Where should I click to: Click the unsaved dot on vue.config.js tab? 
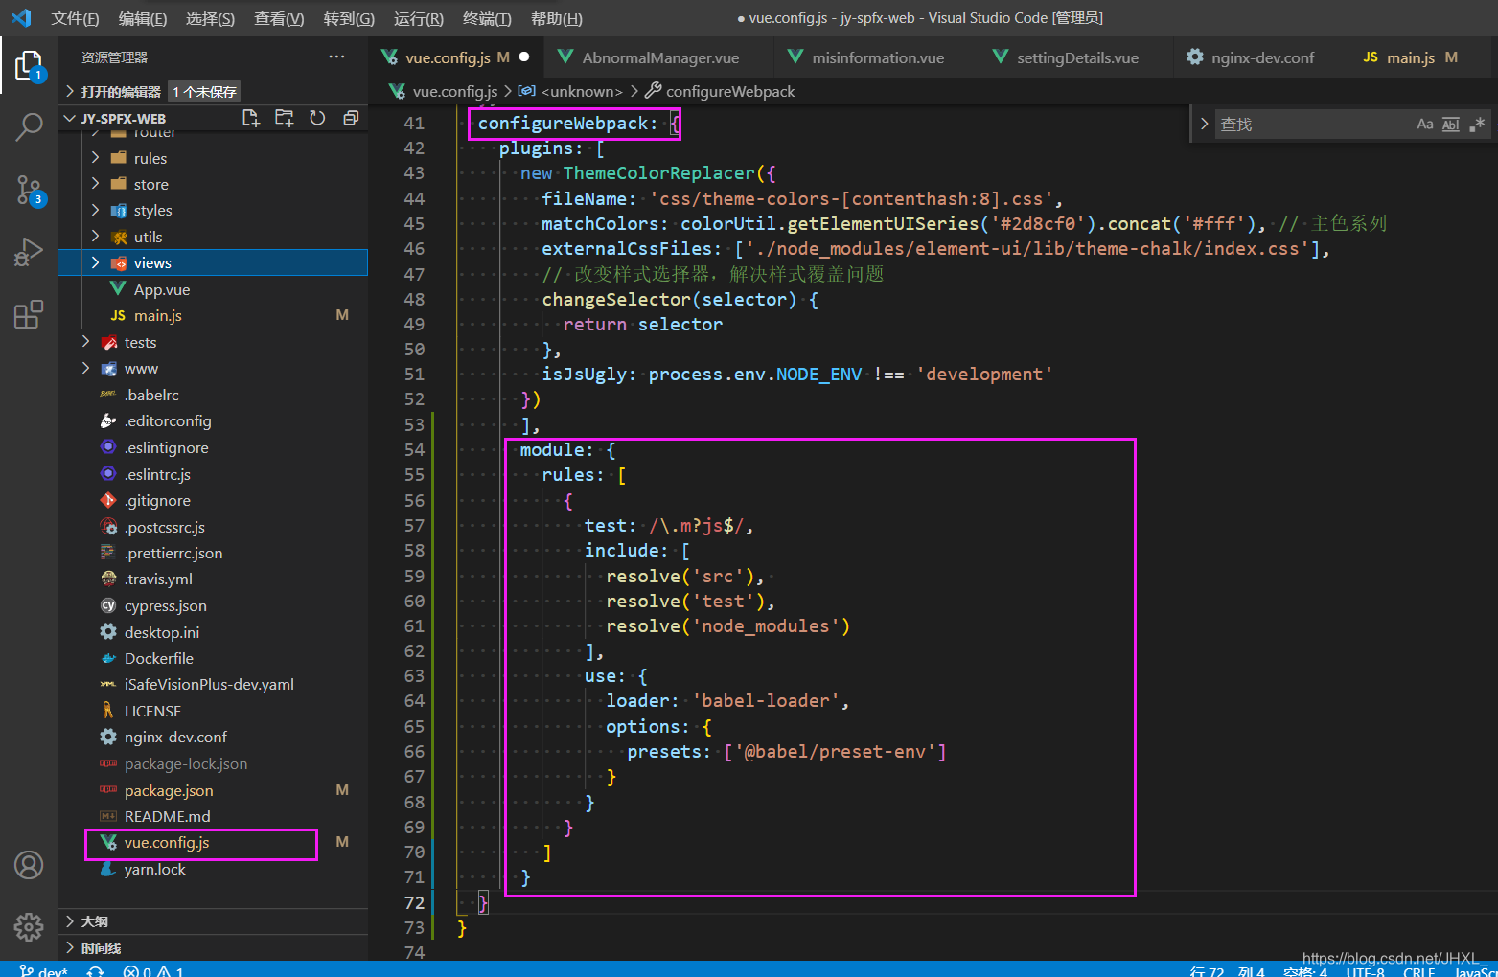click(524, 57)
